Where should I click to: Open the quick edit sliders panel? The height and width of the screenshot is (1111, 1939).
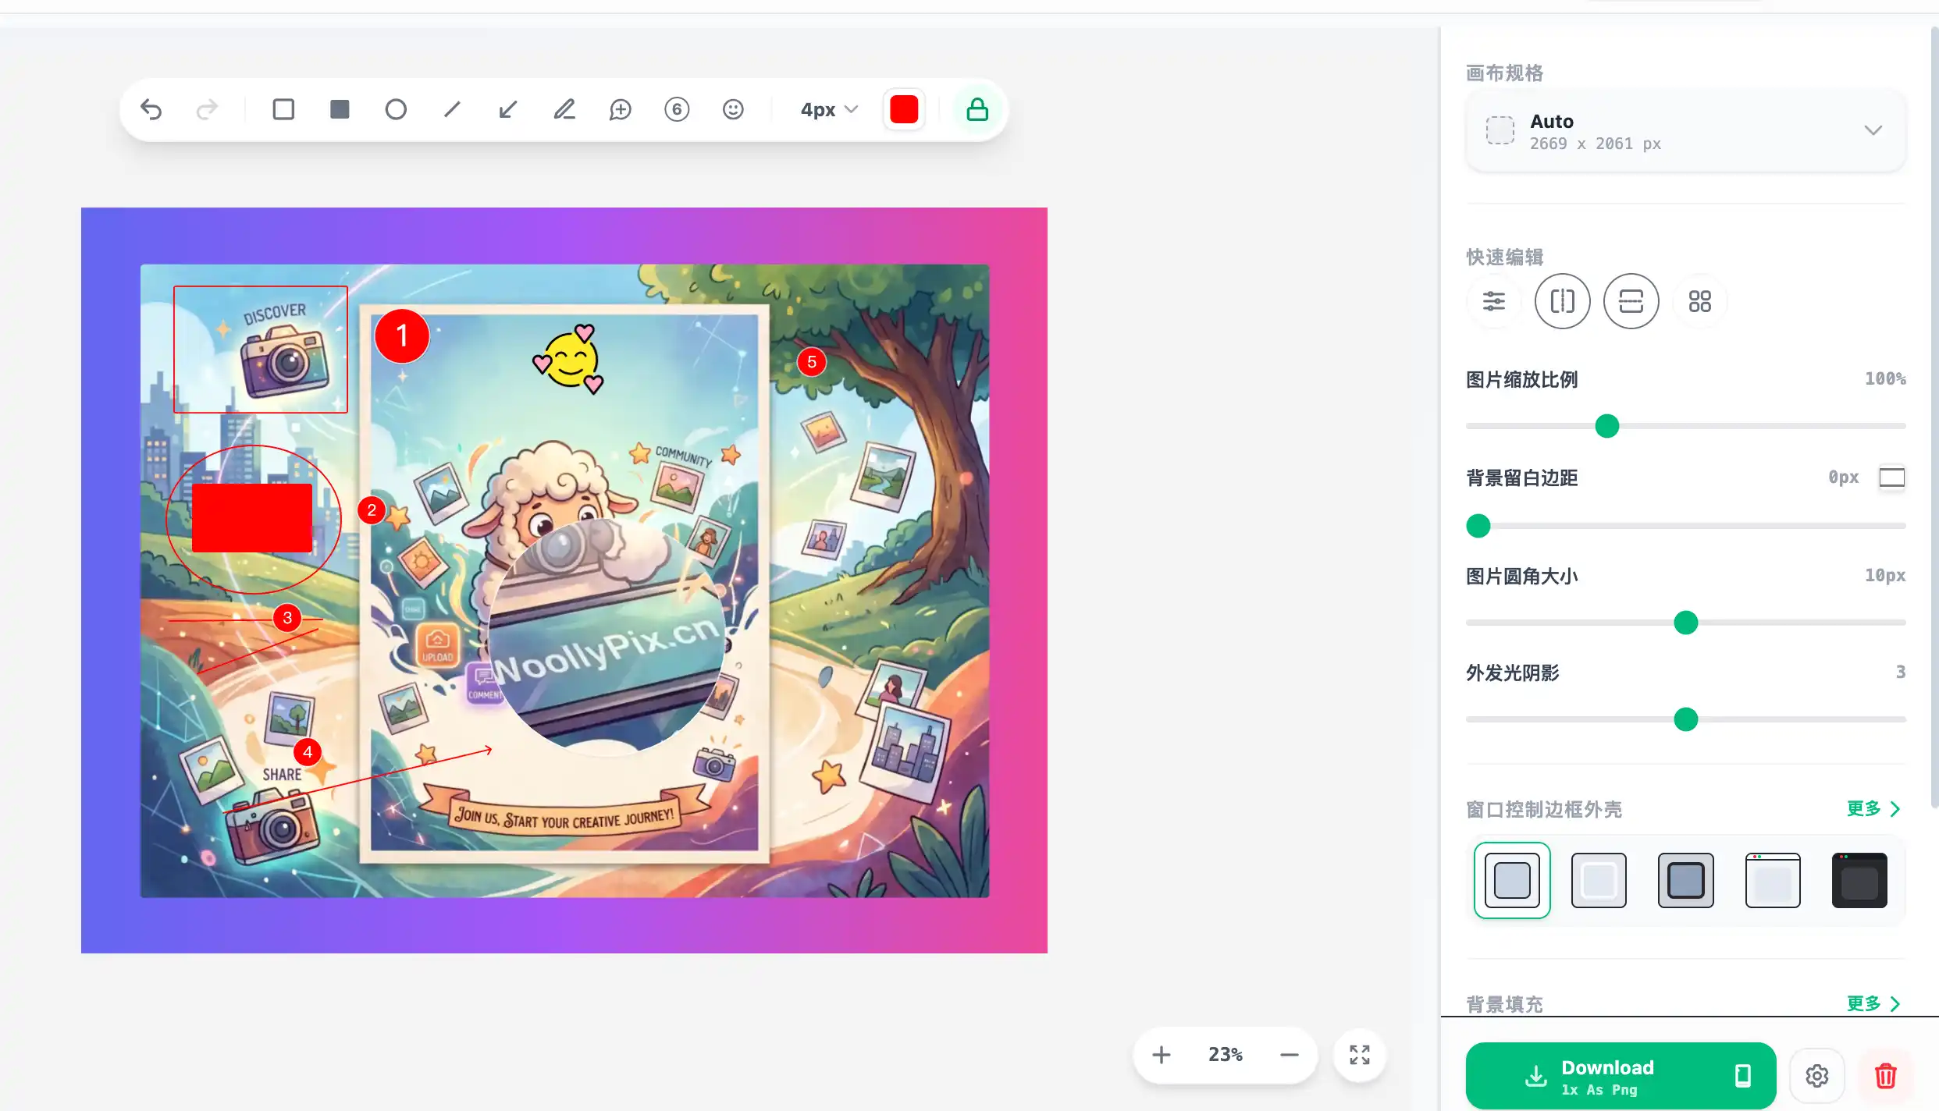pos(1494,301)
